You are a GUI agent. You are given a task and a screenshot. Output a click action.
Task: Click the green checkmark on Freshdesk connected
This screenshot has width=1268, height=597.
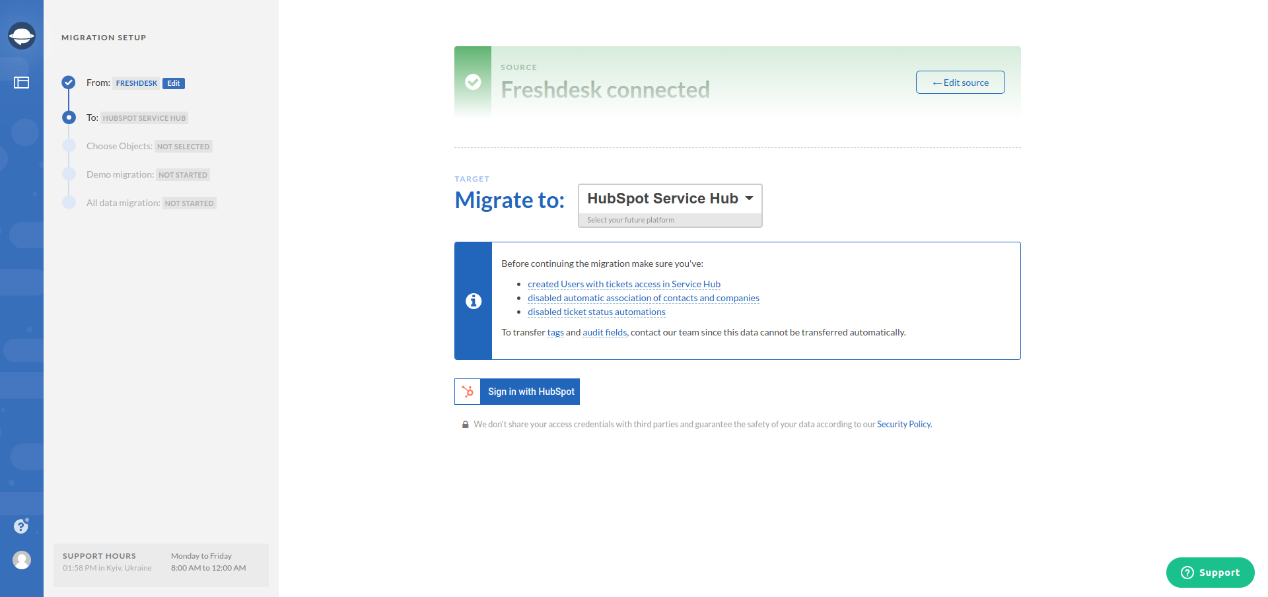coord(473,82)
